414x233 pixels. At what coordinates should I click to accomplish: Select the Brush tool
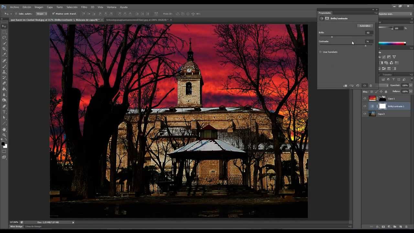click(x=4, y=66)
